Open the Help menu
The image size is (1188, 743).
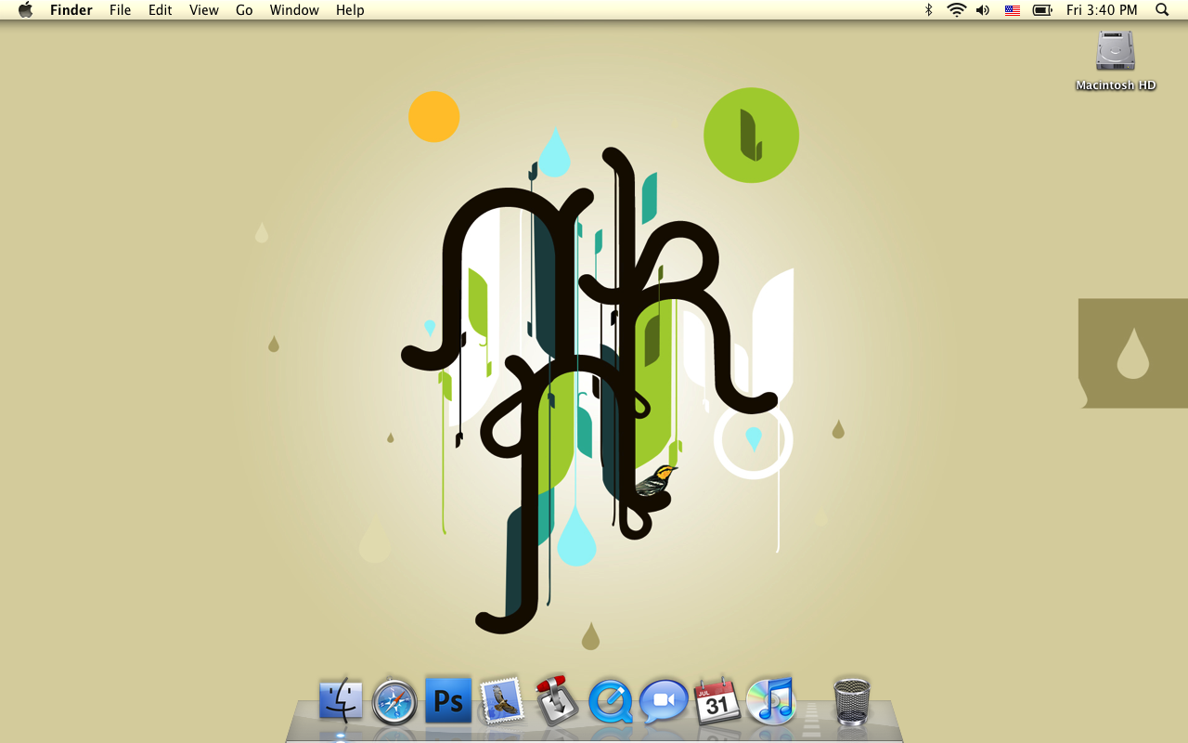pos(350,10)
